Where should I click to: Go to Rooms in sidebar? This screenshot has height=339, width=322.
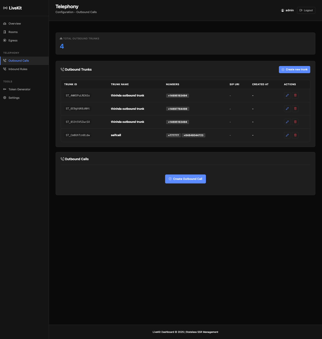click(13, 32)
